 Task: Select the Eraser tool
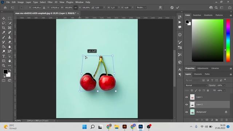pos(9,42)
